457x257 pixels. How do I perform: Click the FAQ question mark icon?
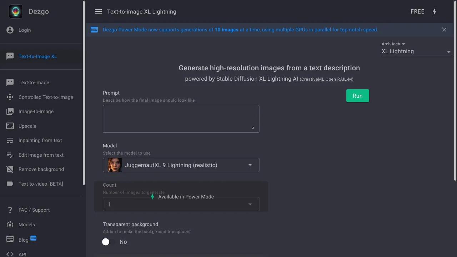[10, 210]
